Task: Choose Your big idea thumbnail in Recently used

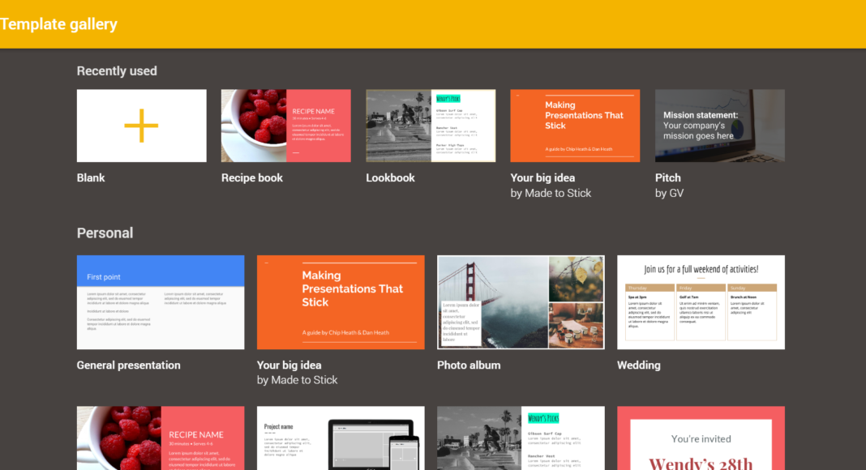Action: [x=575, y=126]
